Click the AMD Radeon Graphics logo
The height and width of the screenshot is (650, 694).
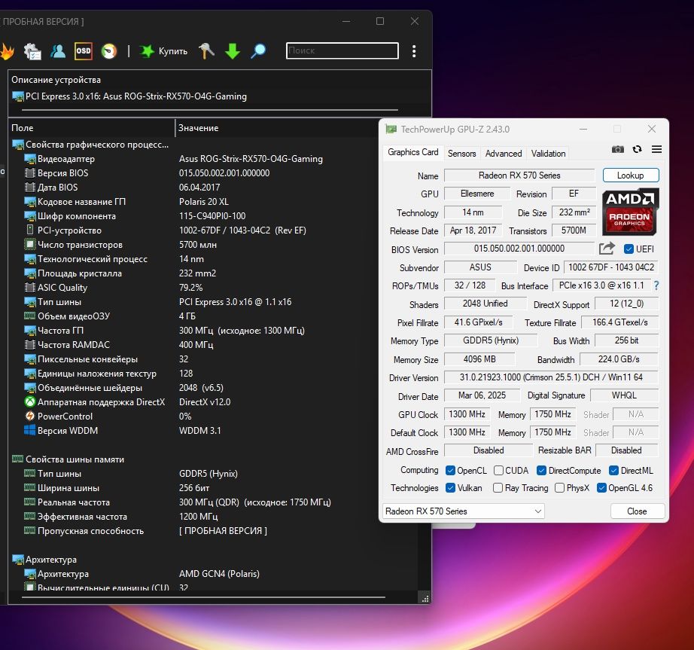tap(630, 211)
